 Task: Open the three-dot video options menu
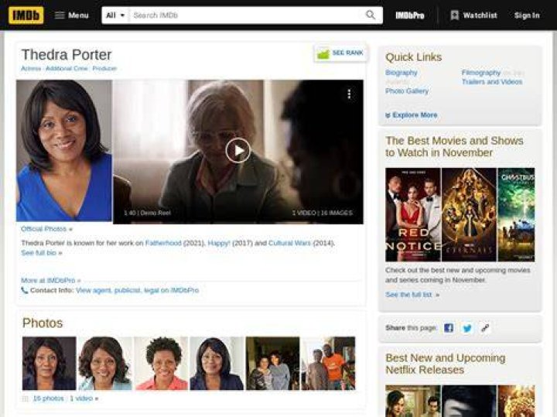(349, 94)
